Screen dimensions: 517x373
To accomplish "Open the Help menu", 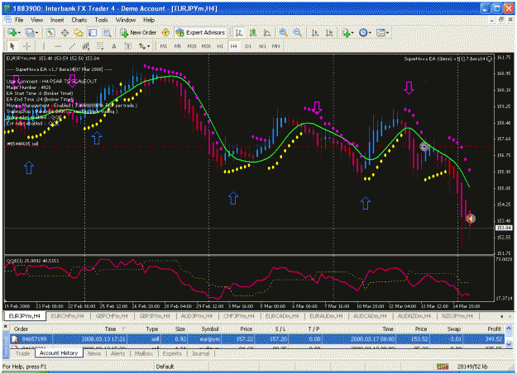I will (149, 20).
